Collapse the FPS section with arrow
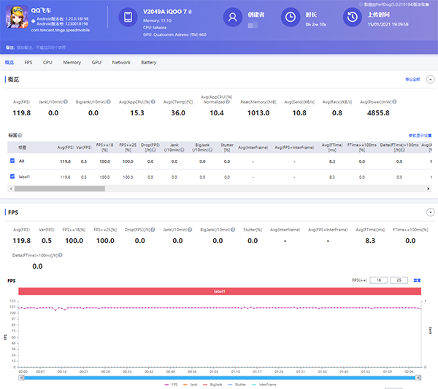The height and width of the screenshot is (389, 438). click(430, 213)
